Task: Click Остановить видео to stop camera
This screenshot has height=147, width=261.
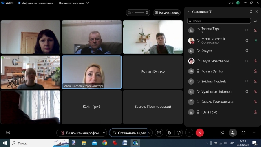Action: pyautogui.click(x=128, y=133)
